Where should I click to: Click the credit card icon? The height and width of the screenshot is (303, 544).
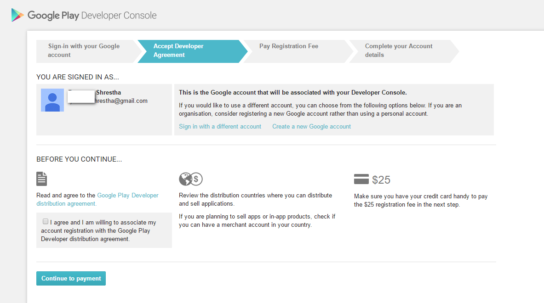tap(361, 179)
